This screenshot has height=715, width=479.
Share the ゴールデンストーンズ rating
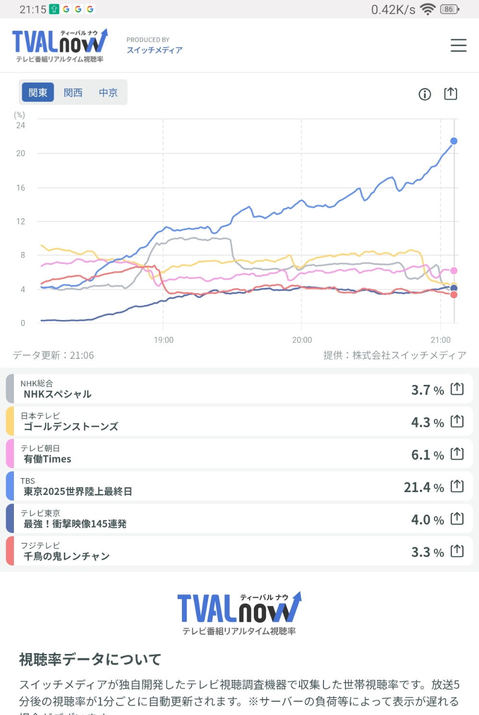(x=457, y=421)
